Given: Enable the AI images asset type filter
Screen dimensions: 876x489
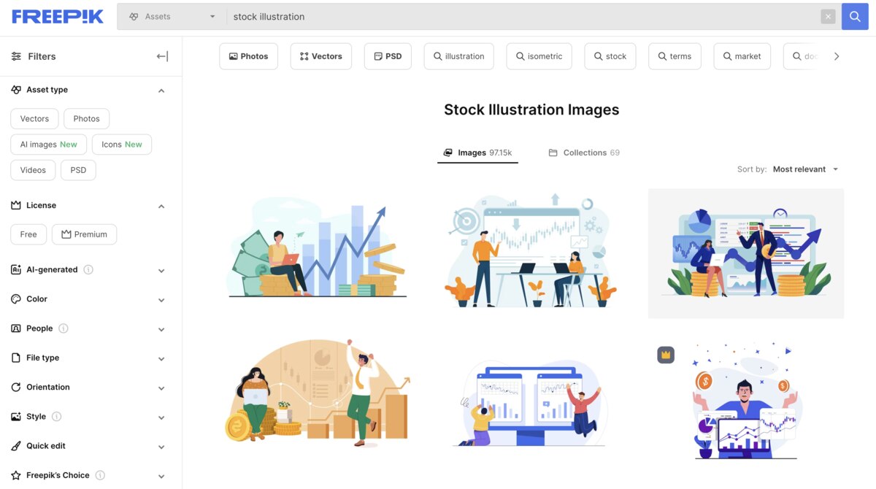Looking at the screenshot, I should (x=48, y=144).
